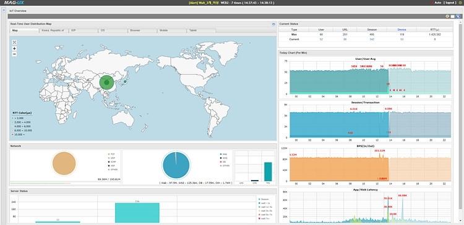
Task: Click the logout link
Action: pos(450,2)
